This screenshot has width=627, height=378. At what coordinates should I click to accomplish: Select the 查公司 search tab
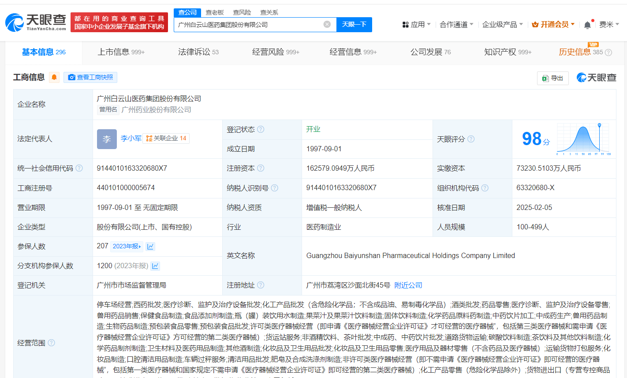[187, 12]
